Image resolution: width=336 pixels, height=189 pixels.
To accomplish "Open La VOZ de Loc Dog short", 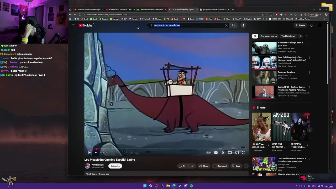I will tap(262, 127).
